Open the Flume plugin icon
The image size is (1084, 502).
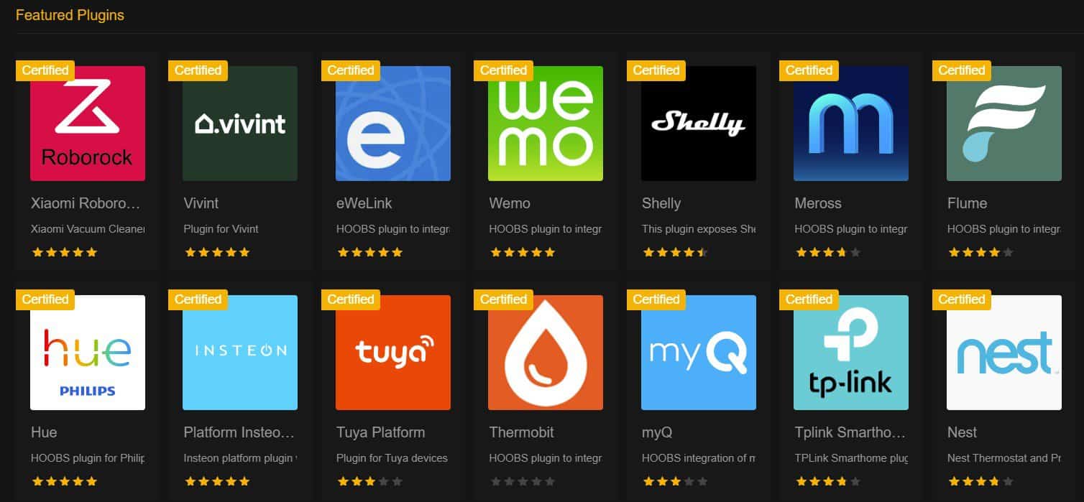(1004, 124)
